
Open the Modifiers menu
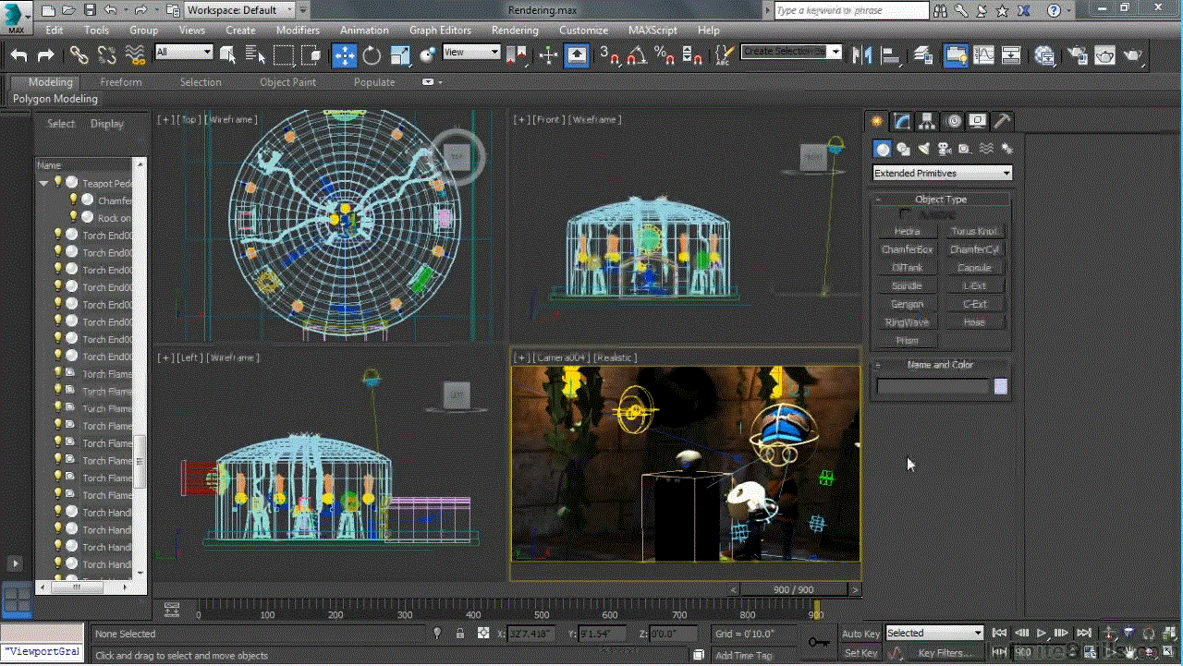(x=298, y=30)
